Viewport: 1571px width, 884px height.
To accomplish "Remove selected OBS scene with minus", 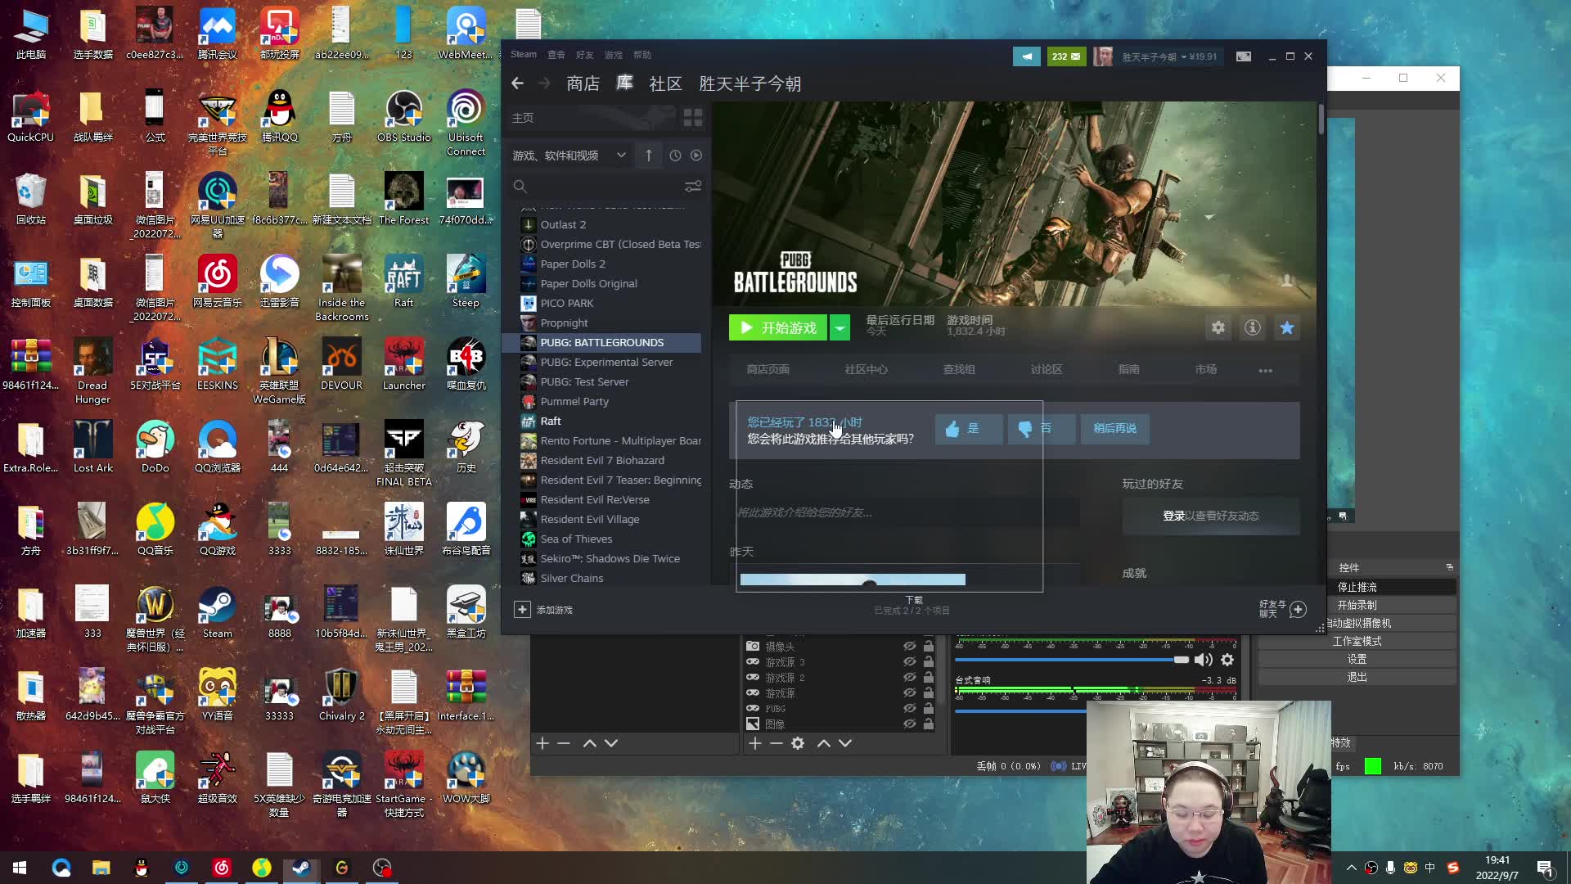I will click(x=564, y=743).
